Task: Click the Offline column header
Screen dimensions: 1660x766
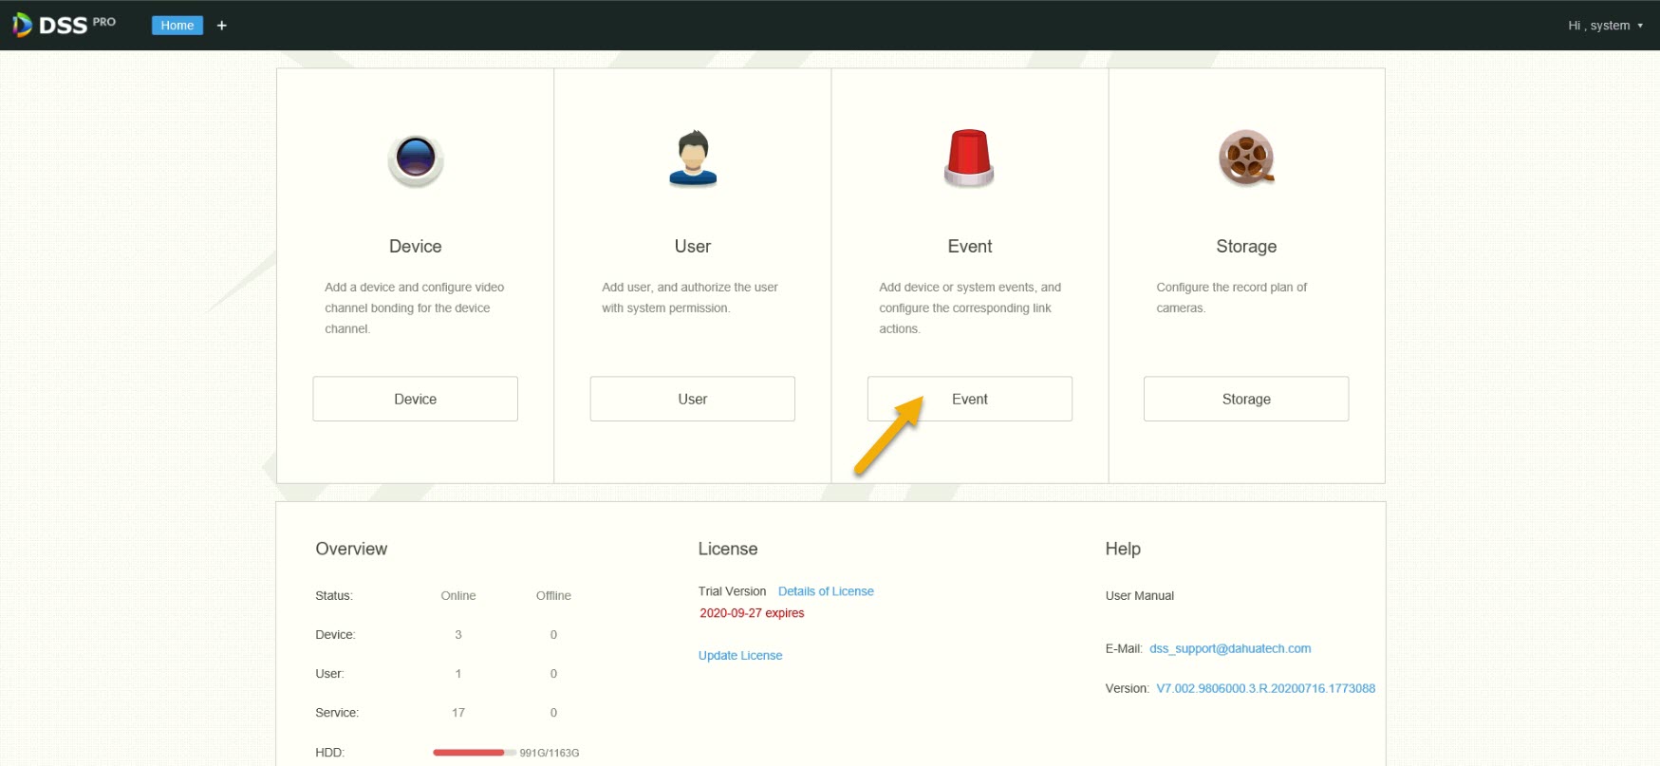Action: 553,596
